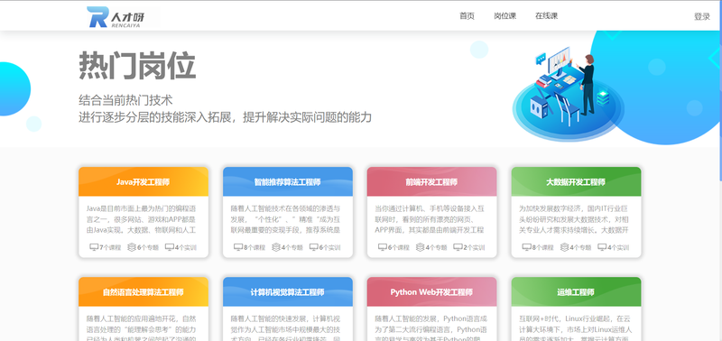Open the 首页 nav item

[467, 15]
